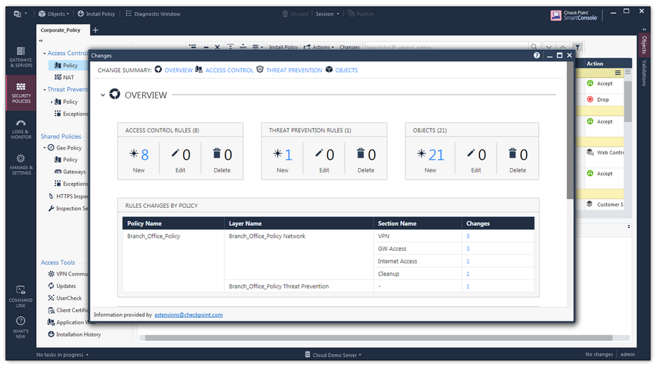
Task: Open the Session dropdown
Action: pos(327,14)
